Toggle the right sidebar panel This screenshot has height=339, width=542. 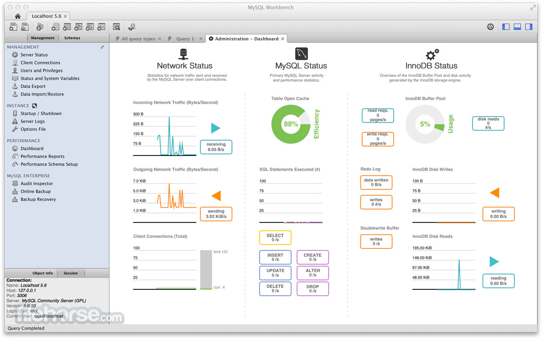529,27
